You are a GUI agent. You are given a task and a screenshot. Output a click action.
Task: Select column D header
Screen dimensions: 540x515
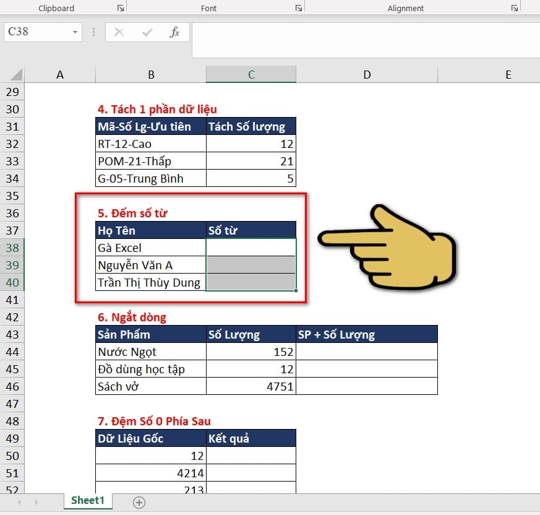[367, 74]
